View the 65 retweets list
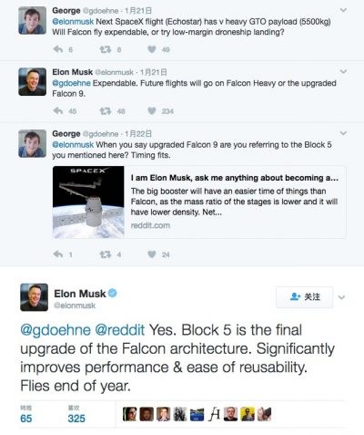Viewport: 364px width, 435px height. click(x=26, y=415)
